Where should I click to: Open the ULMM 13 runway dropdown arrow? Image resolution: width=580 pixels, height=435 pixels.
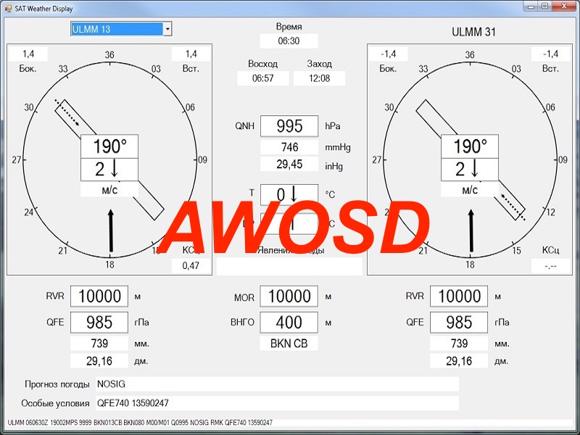pyautogui.click(x=167, y=29)
